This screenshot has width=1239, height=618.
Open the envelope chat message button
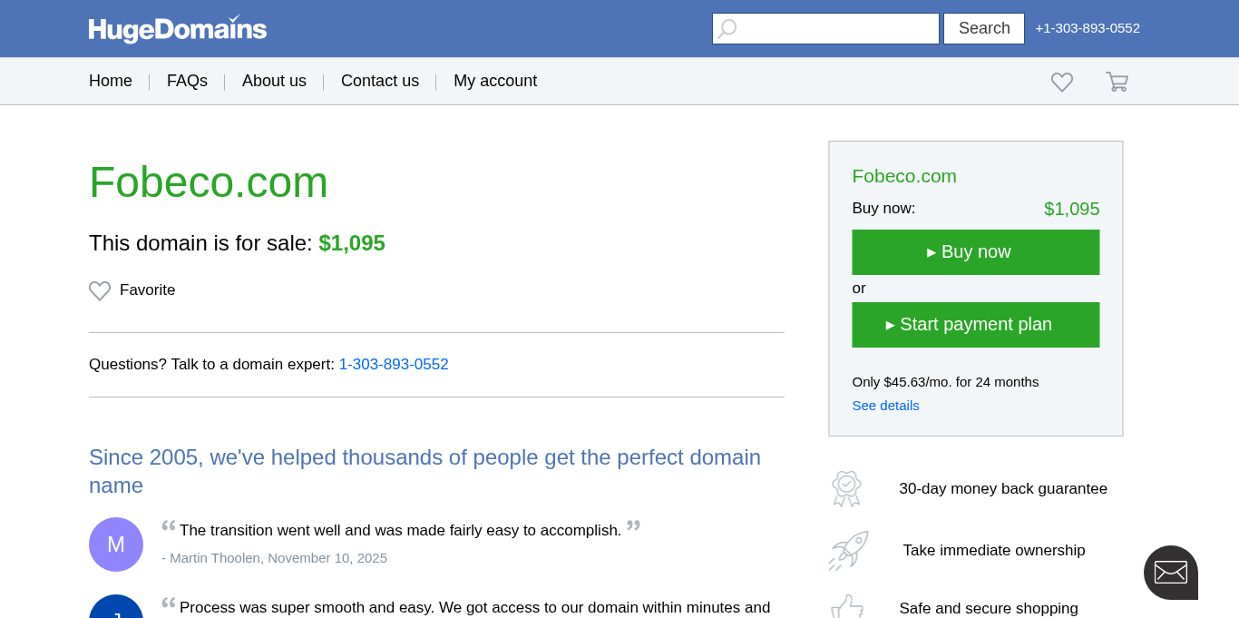tap(1171, 573)
